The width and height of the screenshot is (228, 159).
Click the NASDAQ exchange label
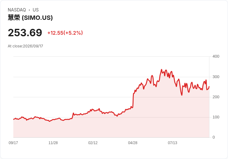[17, 10]
